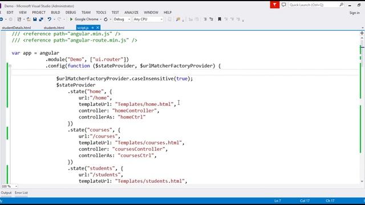Switch to the studentDetails.html tab

coord(17,28)
